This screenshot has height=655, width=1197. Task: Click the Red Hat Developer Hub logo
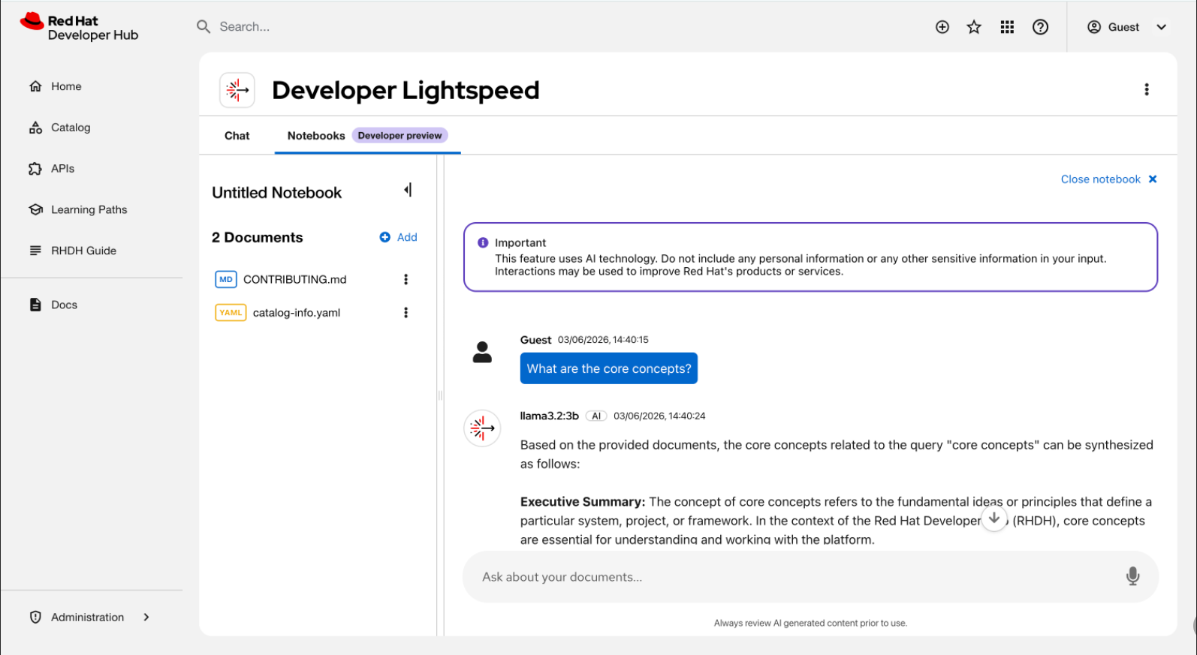(x=80, y=27)
